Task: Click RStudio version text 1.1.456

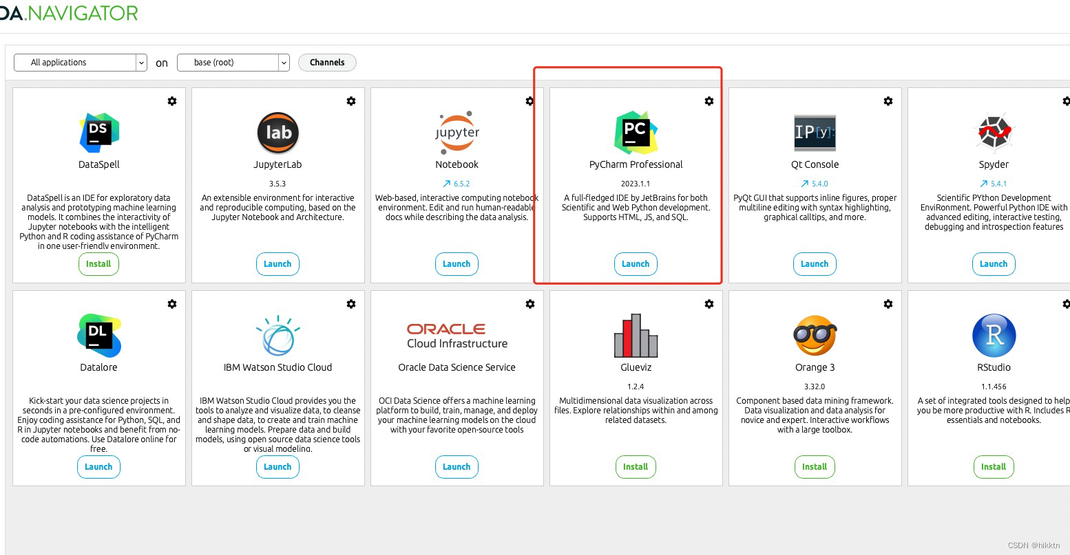Action: pos(994,387)
